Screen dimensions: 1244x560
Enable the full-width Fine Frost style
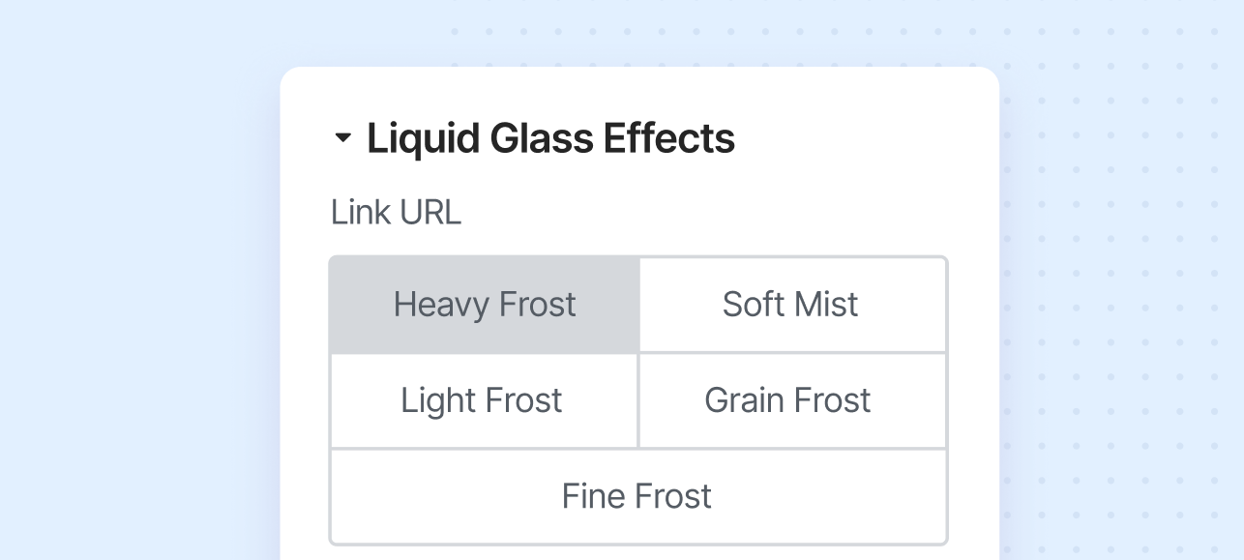pos(637,496)
